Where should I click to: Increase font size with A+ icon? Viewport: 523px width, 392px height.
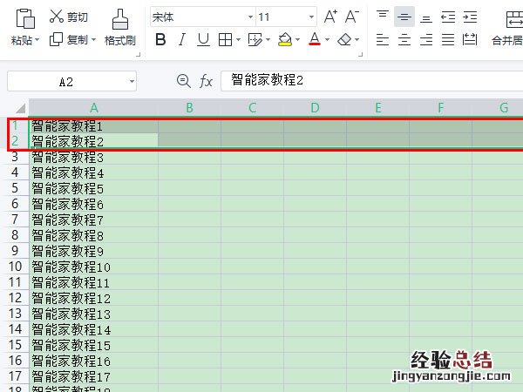330,17
